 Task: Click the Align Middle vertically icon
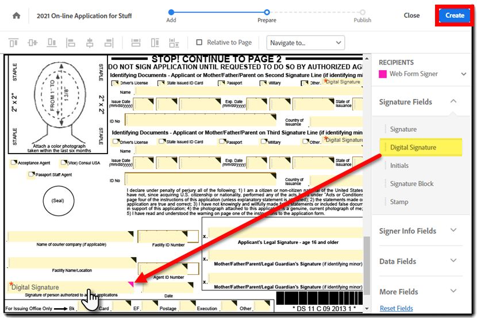pos(33,43)
